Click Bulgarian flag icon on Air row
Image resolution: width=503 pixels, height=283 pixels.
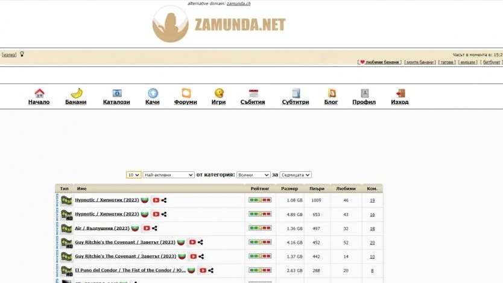tap(135, 228)
